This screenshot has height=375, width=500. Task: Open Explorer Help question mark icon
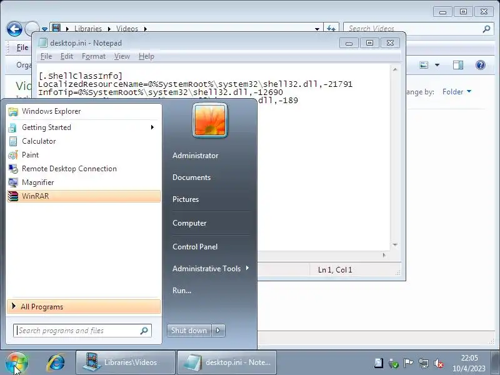coord(481,66)
